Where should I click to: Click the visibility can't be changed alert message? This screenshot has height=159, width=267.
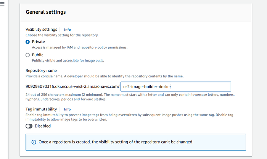116,142
